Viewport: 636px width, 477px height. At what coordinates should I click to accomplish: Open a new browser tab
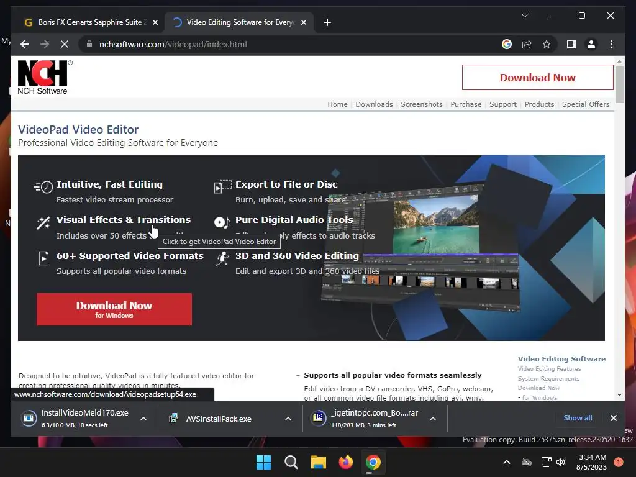tap(327, 22)
